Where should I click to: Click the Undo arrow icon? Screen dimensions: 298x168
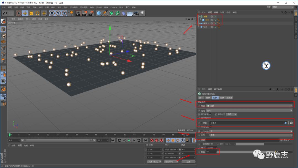click(x=5, y=13)
